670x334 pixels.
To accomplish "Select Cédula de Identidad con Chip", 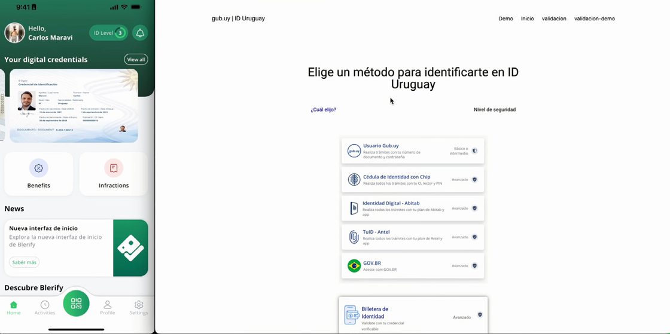I will [x=413, y=180].
